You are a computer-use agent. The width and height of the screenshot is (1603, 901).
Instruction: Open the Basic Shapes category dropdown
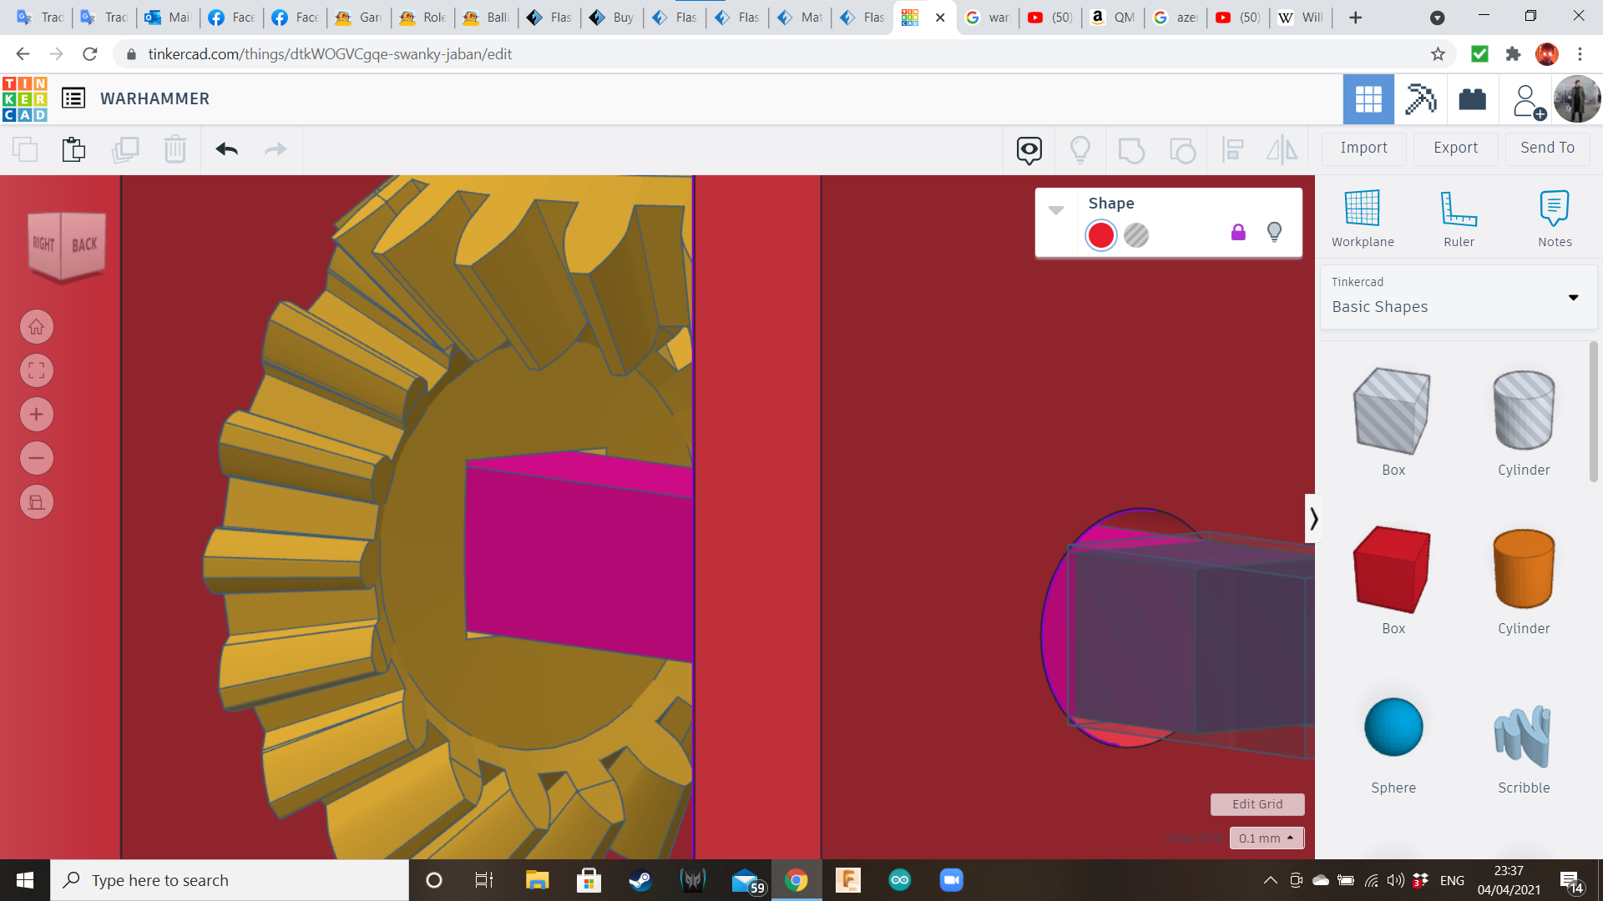tap(1573, 297)
